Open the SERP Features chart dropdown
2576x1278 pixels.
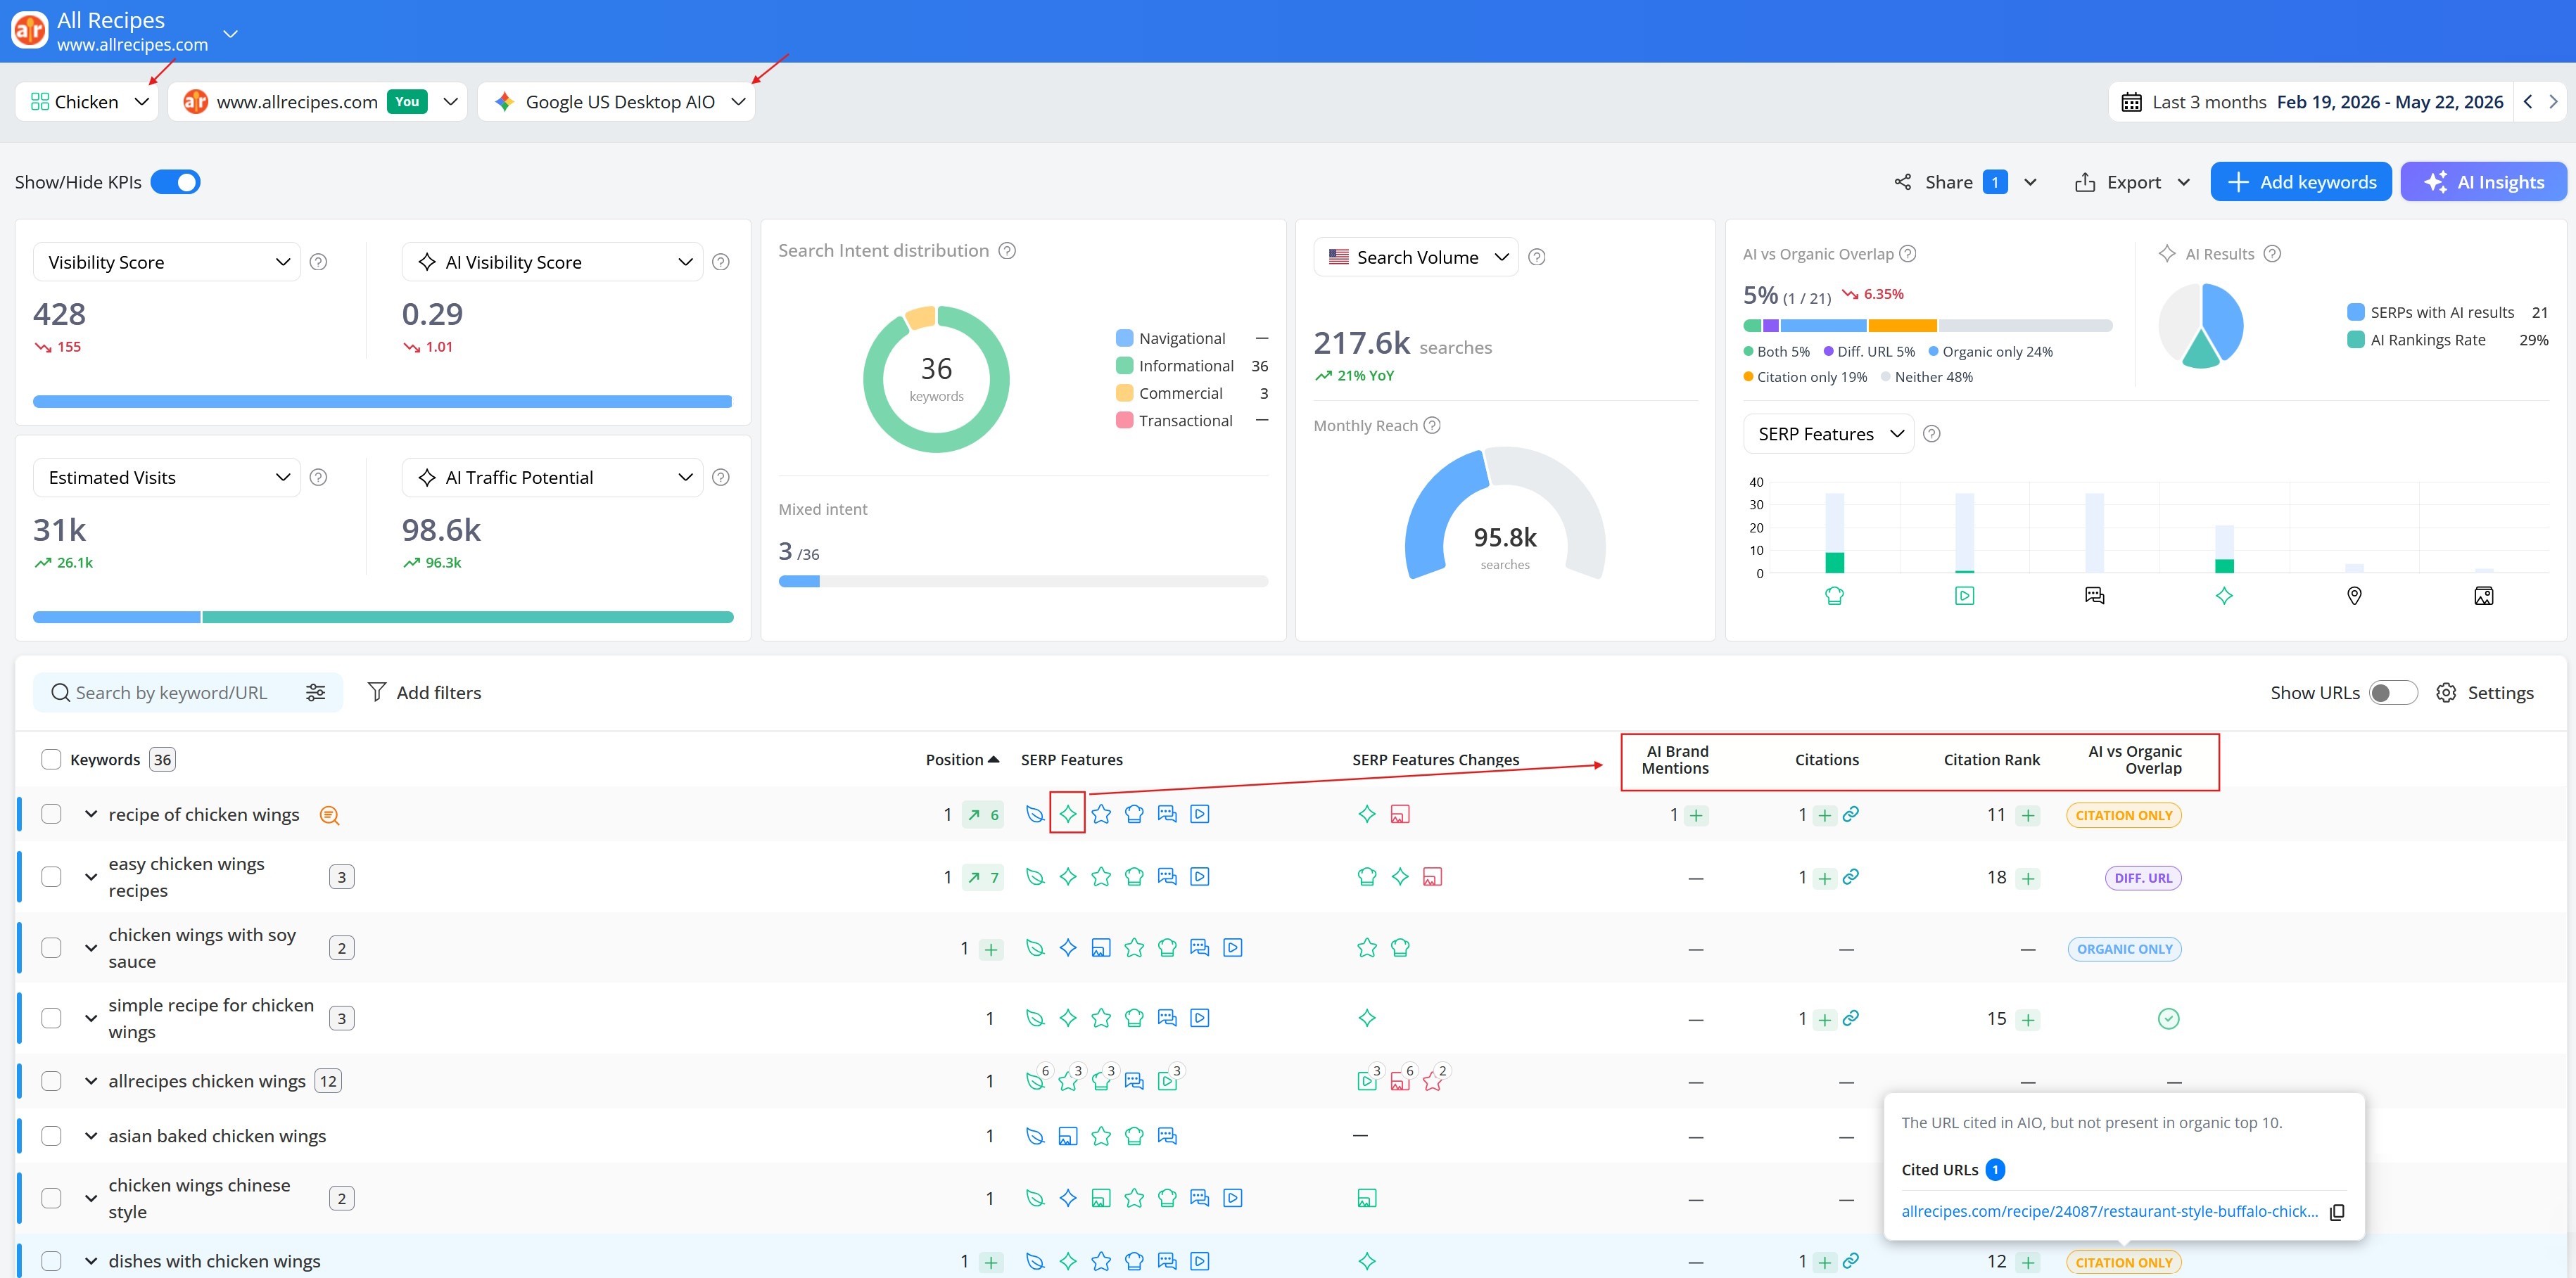pyautogui.click(x=1828, y=434)
